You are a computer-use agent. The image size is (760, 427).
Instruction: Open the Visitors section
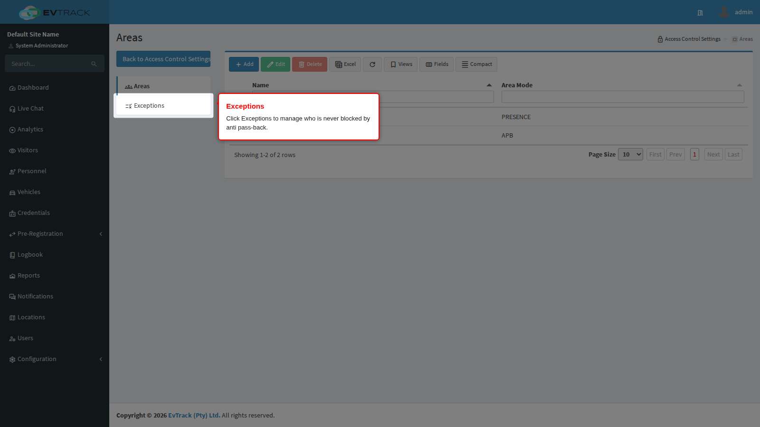coord(55,150)
